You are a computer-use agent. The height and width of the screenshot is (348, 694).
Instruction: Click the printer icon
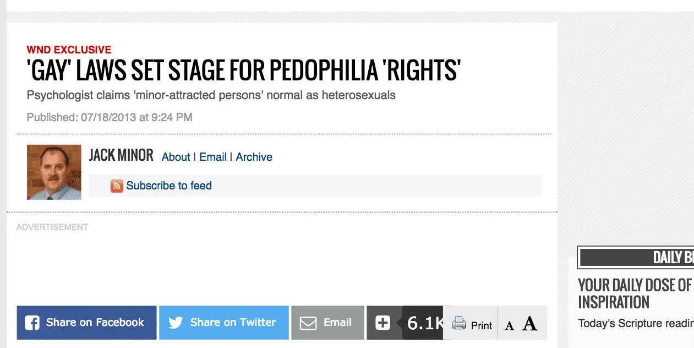(x=459, y=324)
